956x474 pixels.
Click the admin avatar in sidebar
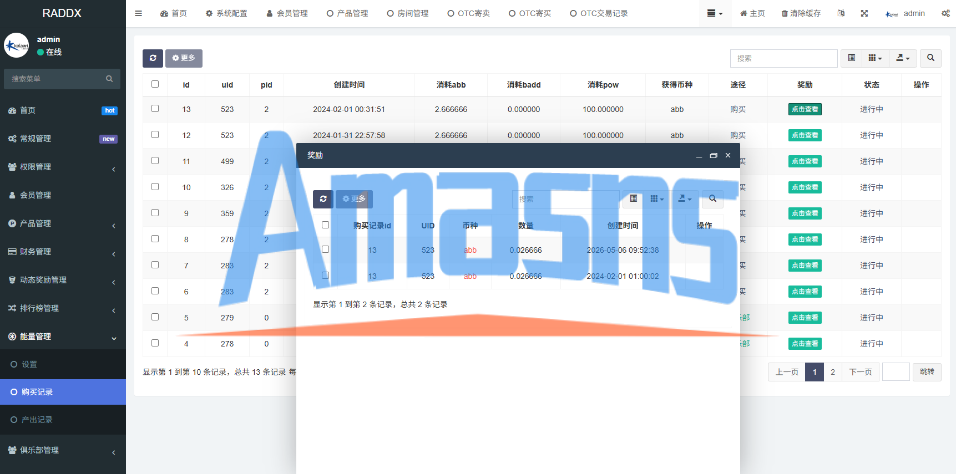point(17,45)
